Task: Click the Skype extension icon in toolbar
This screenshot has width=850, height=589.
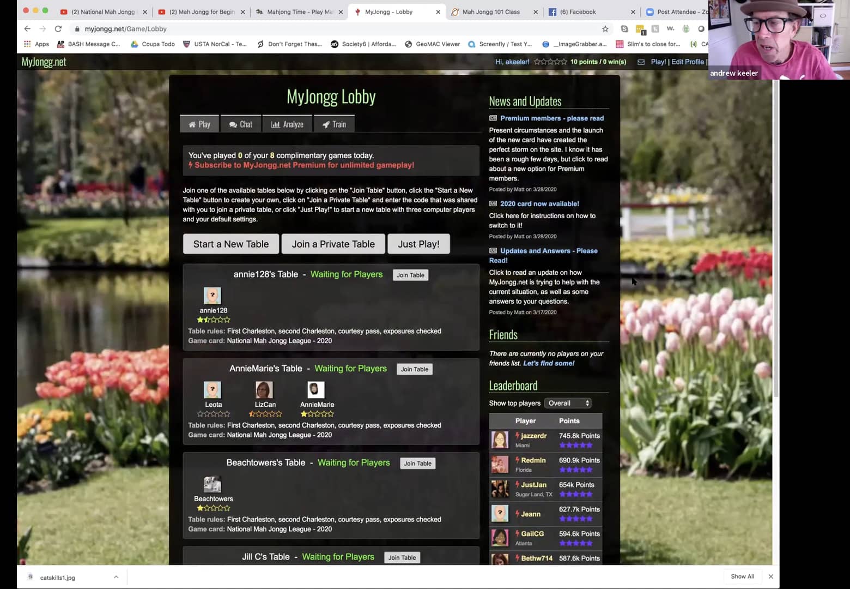Action: [x=624, y=29]
